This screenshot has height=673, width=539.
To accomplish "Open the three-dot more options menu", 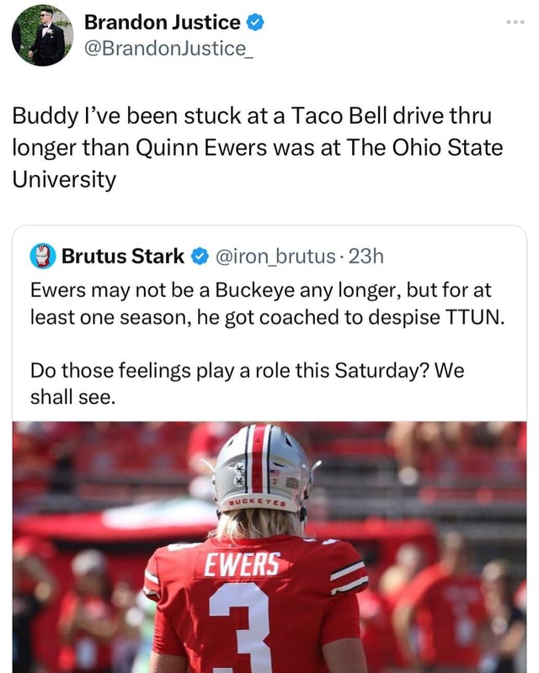I will pyautogui.click(x=515, y=21).
